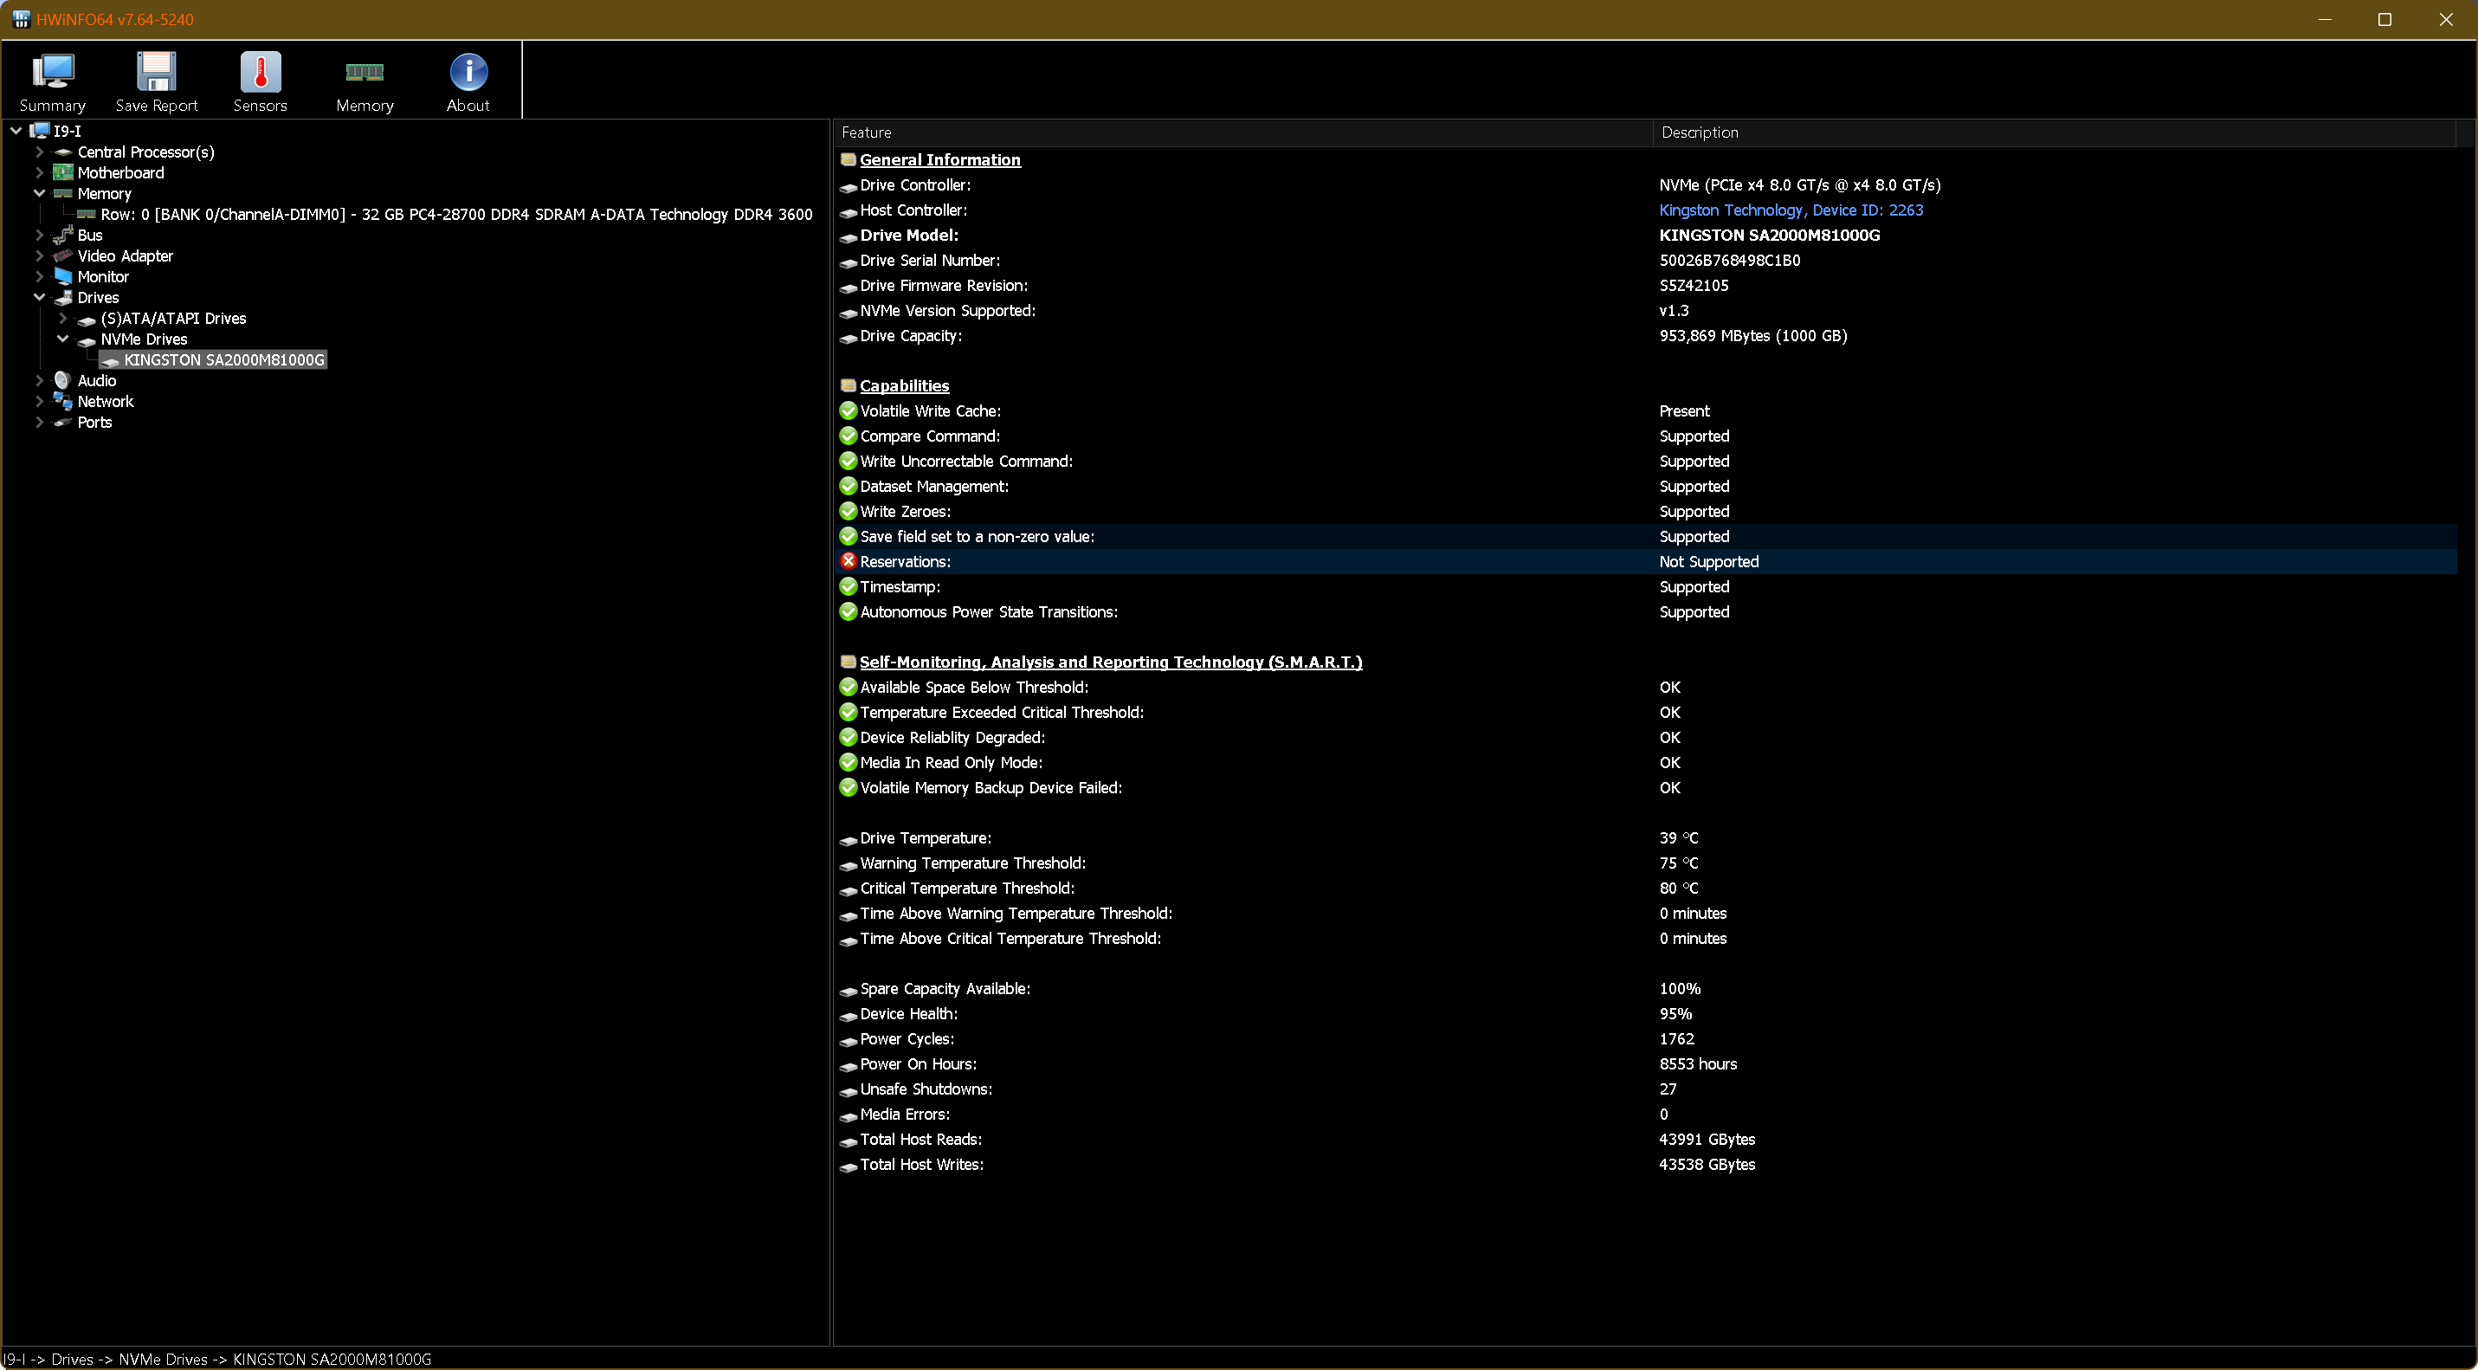Image resolution: width=2478 pixels, height=1370 pixels.
Task: Open the Memory module tool
Action: (x=365, y=72)
